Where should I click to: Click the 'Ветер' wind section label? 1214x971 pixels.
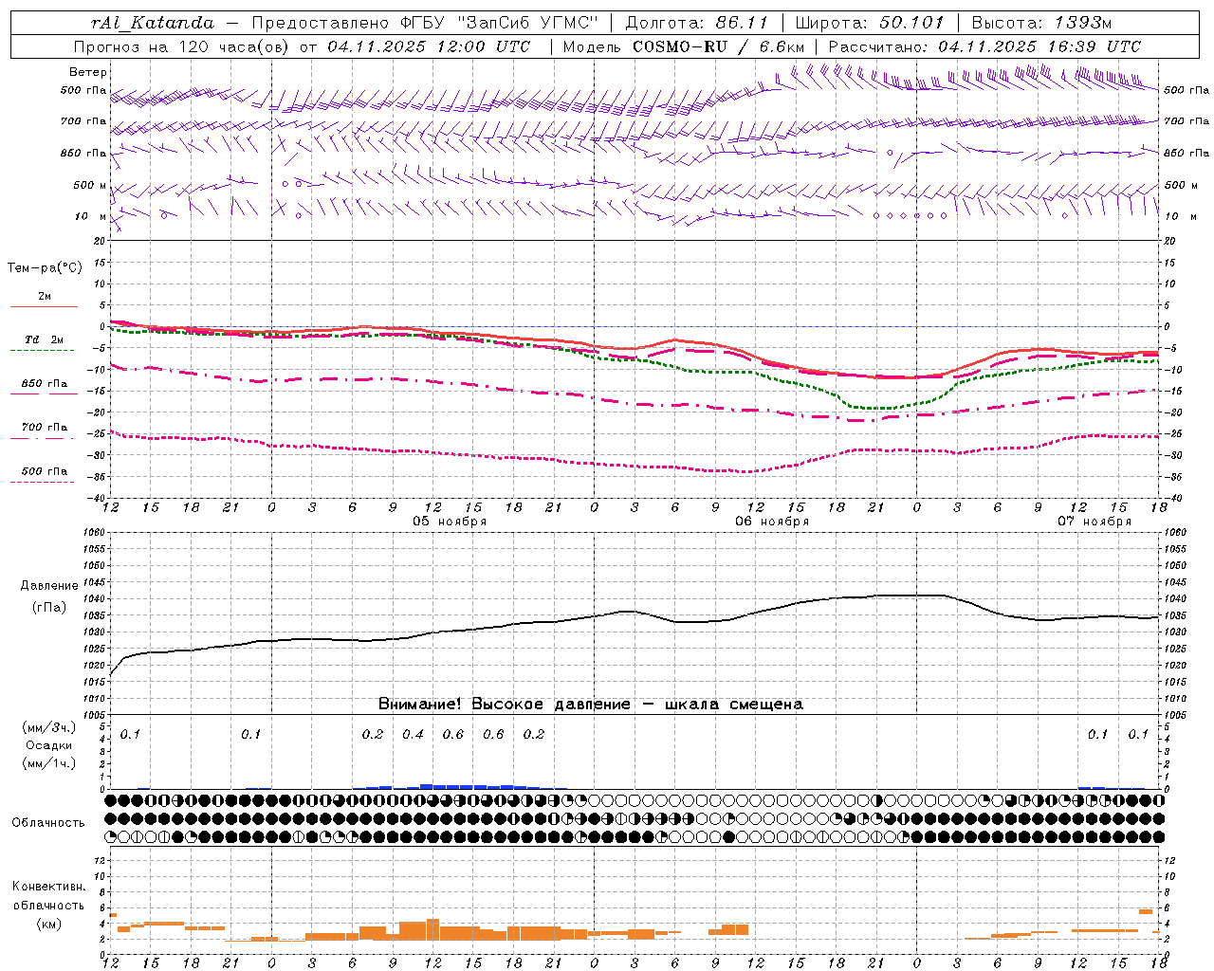pyautogui.click(x=87, y=72)
